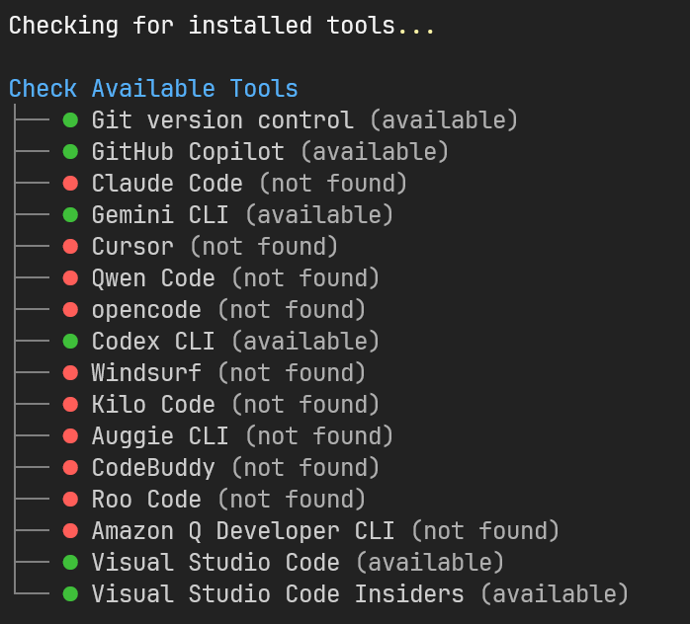The height and width of the screenshot is (624, 690).
Task: Select the opencode tree entry
Action: pyautogui.click(x=145, y=310)
